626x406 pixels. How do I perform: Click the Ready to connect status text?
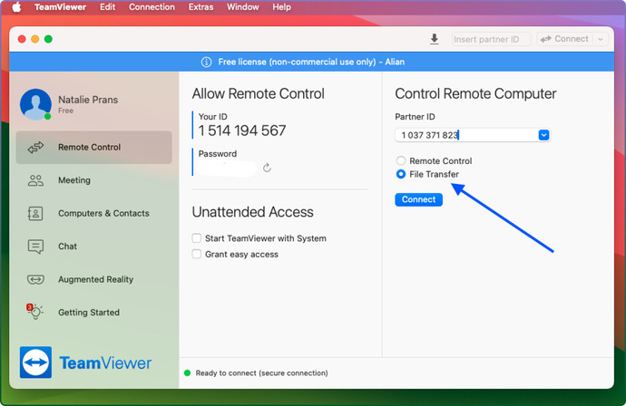point(262,372)
